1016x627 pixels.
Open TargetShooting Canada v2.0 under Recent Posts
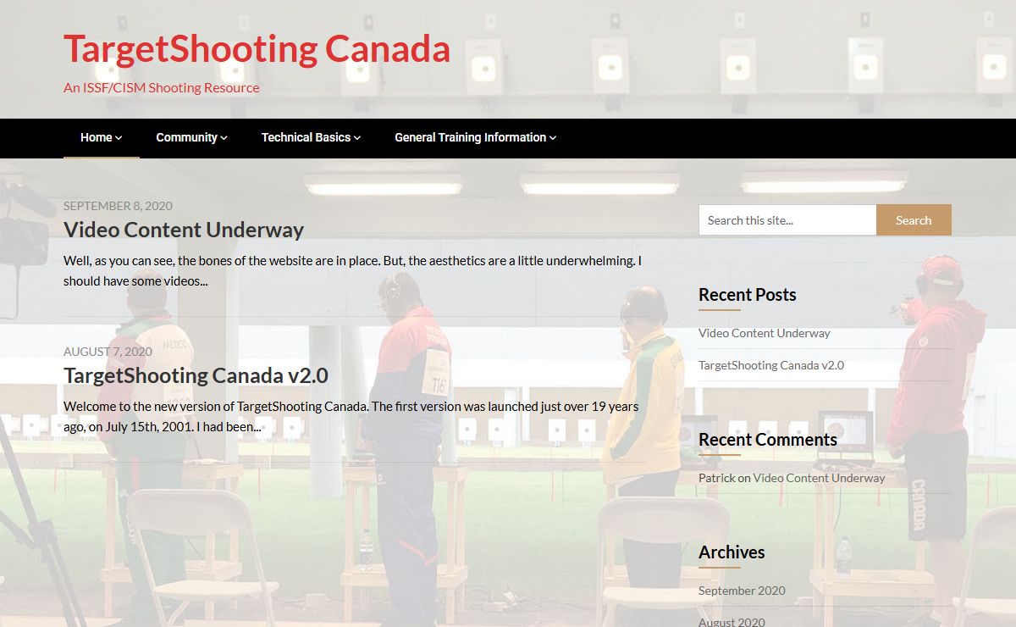(771, 365)
